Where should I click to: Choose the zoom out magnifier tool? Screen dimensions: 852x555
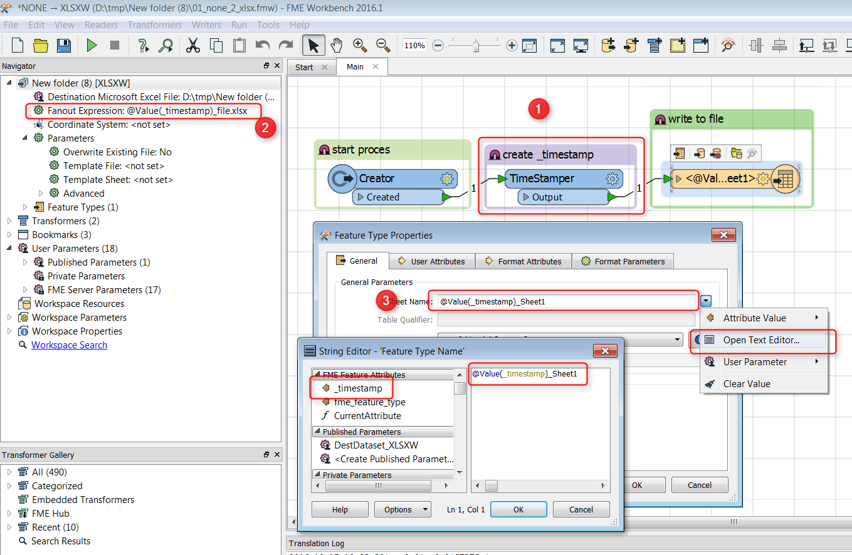[383, 46]
